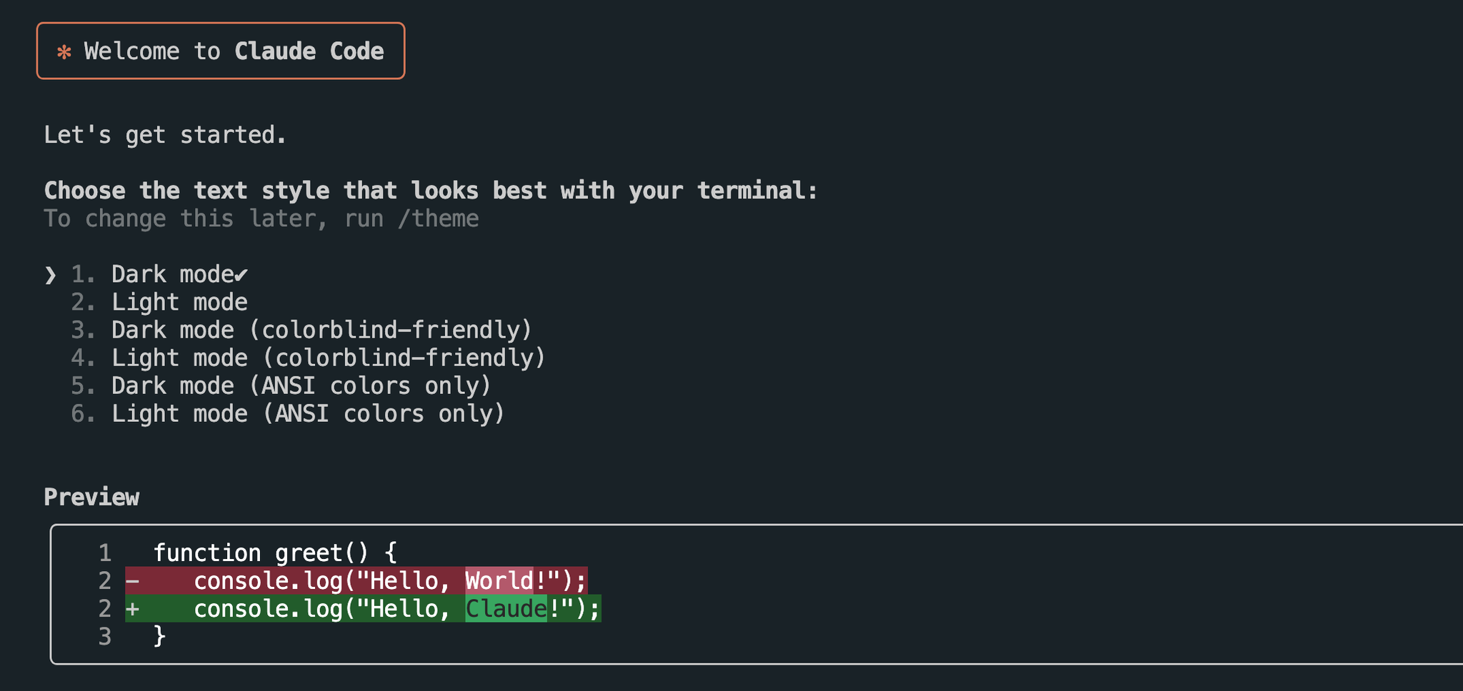Click the Preview heading
Screen dimensions: 1463x691
(91, 497)
